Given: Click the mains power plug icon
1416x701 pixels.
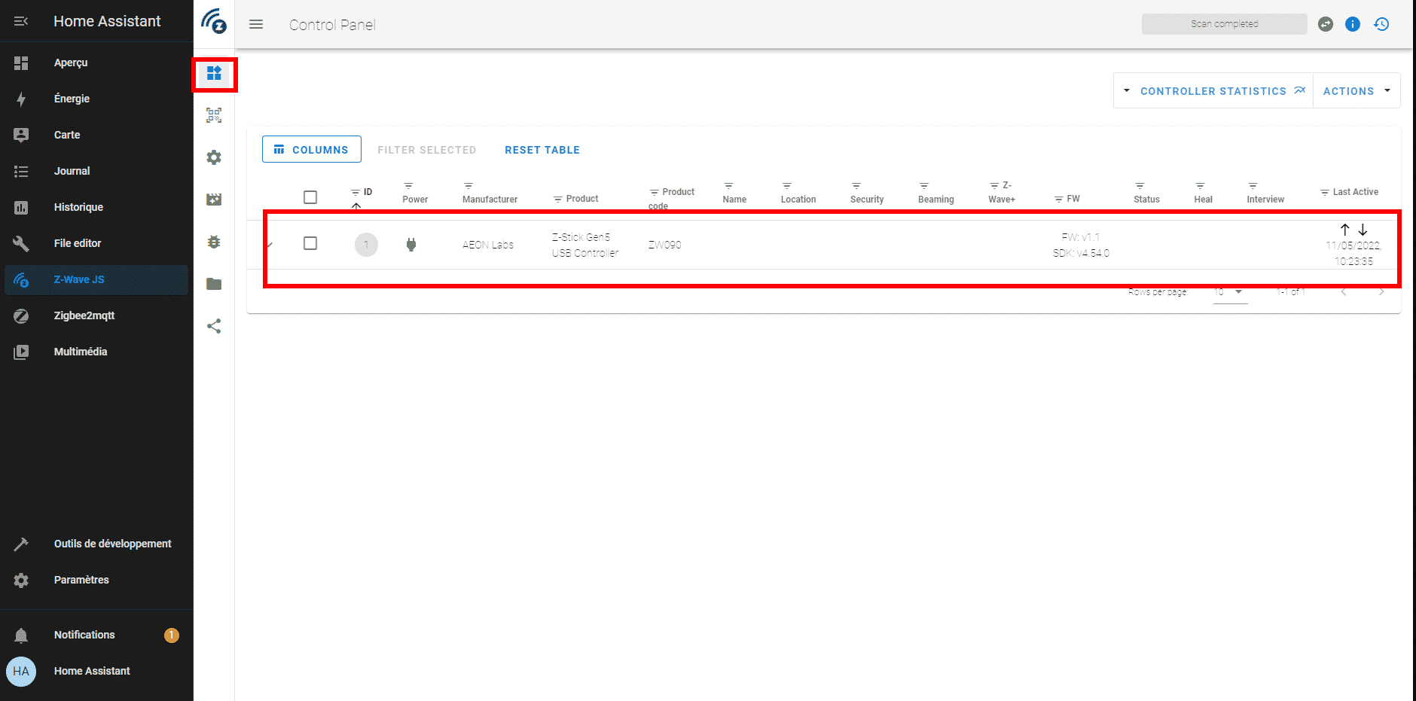Looking at the screenshot, I should [411, 244].
